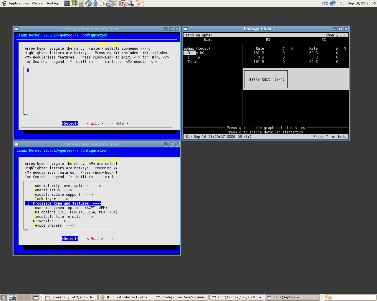The width and height of the screenshot is (377, 301).
Task: Expand Loadable module support submenu
Action: [x=63, y=195]
